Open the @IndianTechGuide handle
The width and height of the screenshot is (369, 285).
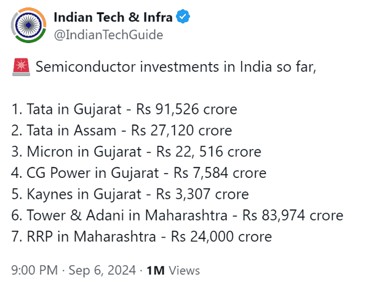108,34
